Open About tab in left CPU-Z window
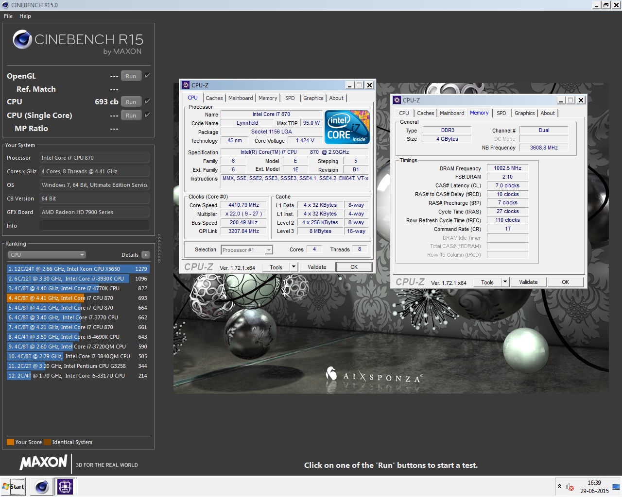 click(x=336, y=98)
